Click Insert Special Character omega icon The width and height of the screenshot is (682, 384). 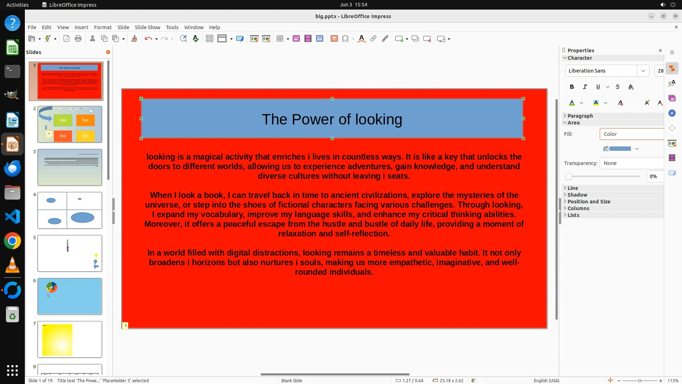345,39
